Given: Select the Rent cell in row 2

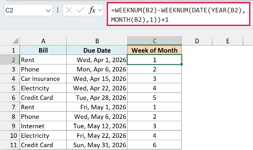Looking at the screenshot, I should [x=43, y=60].
